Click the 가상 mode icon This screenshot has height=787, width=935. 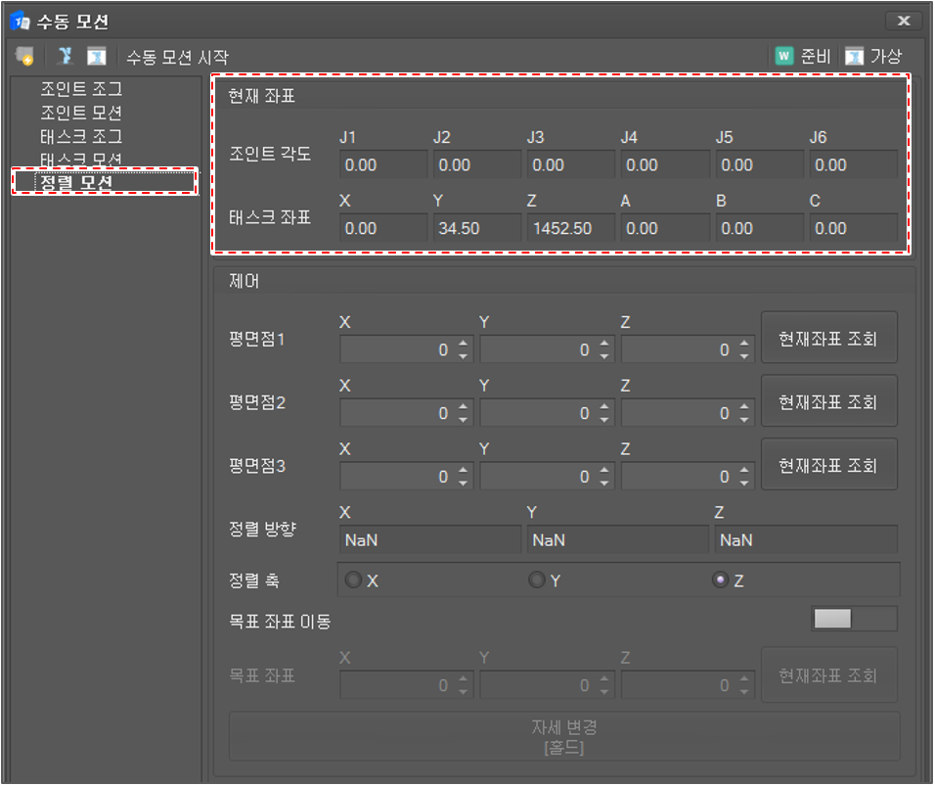tap(855, 57)
